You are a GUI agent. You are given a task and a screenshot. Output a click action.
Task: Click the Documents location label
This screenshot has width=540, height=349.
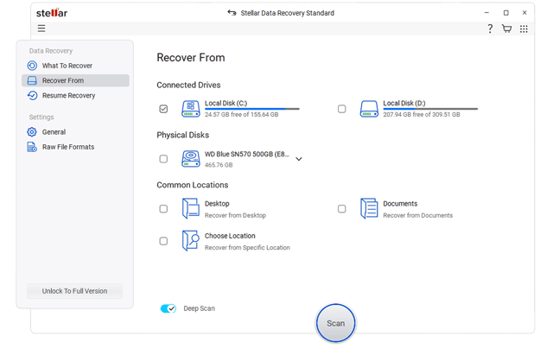[x=400, y=203]
